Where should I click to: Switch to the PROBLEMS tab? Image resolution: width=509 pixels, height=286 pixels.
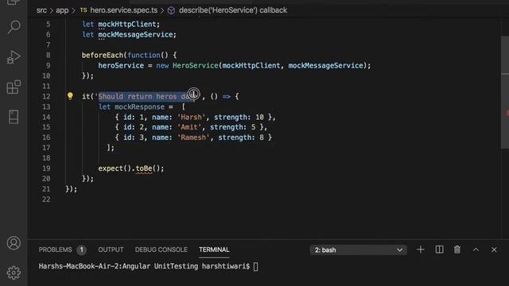tap(55, 249)
